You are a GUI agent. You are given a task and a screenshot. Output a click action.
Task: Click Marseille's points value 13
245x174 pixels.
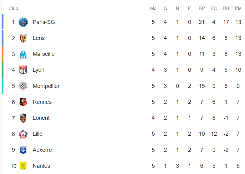point(238,54)
